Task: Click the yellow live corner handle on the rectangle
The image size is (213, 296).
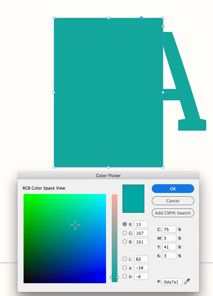Action: tap(163, 26)
